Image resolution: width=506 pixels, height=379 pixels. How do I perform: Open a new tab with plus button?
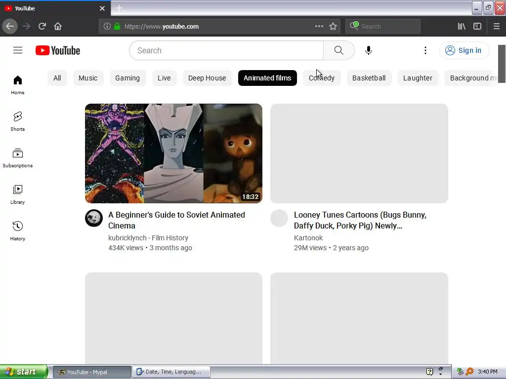point(119,8)
